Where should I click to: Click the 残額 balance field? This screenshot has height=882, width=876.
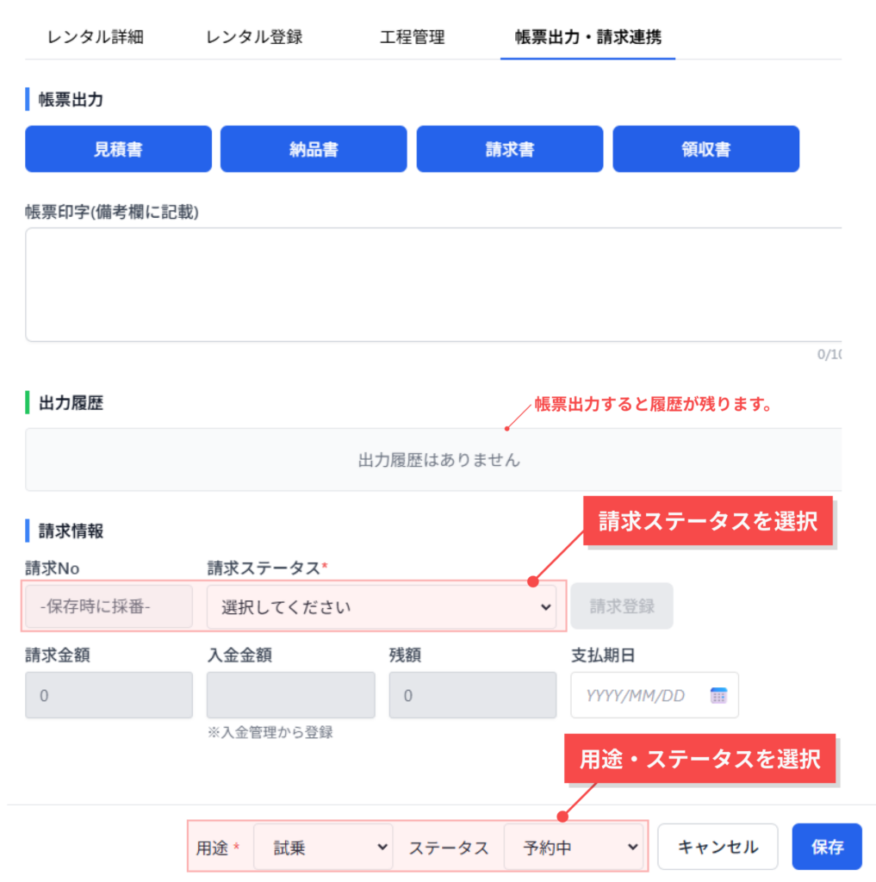(x=472, y=695)
